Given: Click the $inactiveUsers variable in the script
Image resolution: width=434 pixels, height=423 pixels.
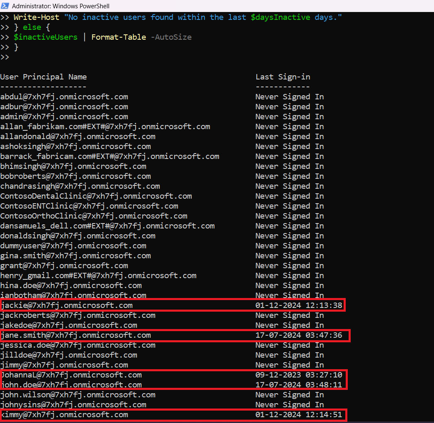Looking at the screenshot, I should [x=46, y=37].
